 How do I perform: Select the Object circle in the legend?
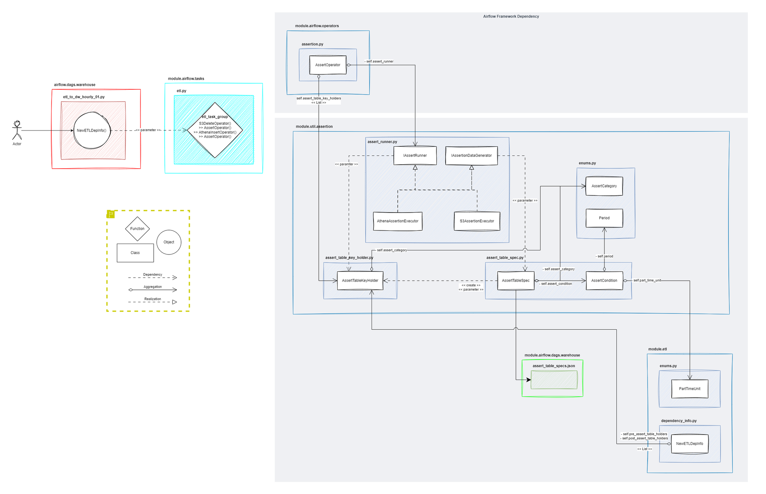coord(169,242)
